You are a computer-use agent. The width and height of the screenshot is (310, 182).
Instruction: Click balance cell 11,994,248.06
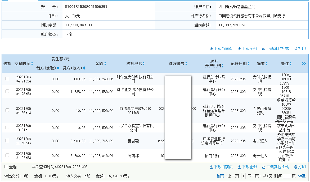(101, 79)
